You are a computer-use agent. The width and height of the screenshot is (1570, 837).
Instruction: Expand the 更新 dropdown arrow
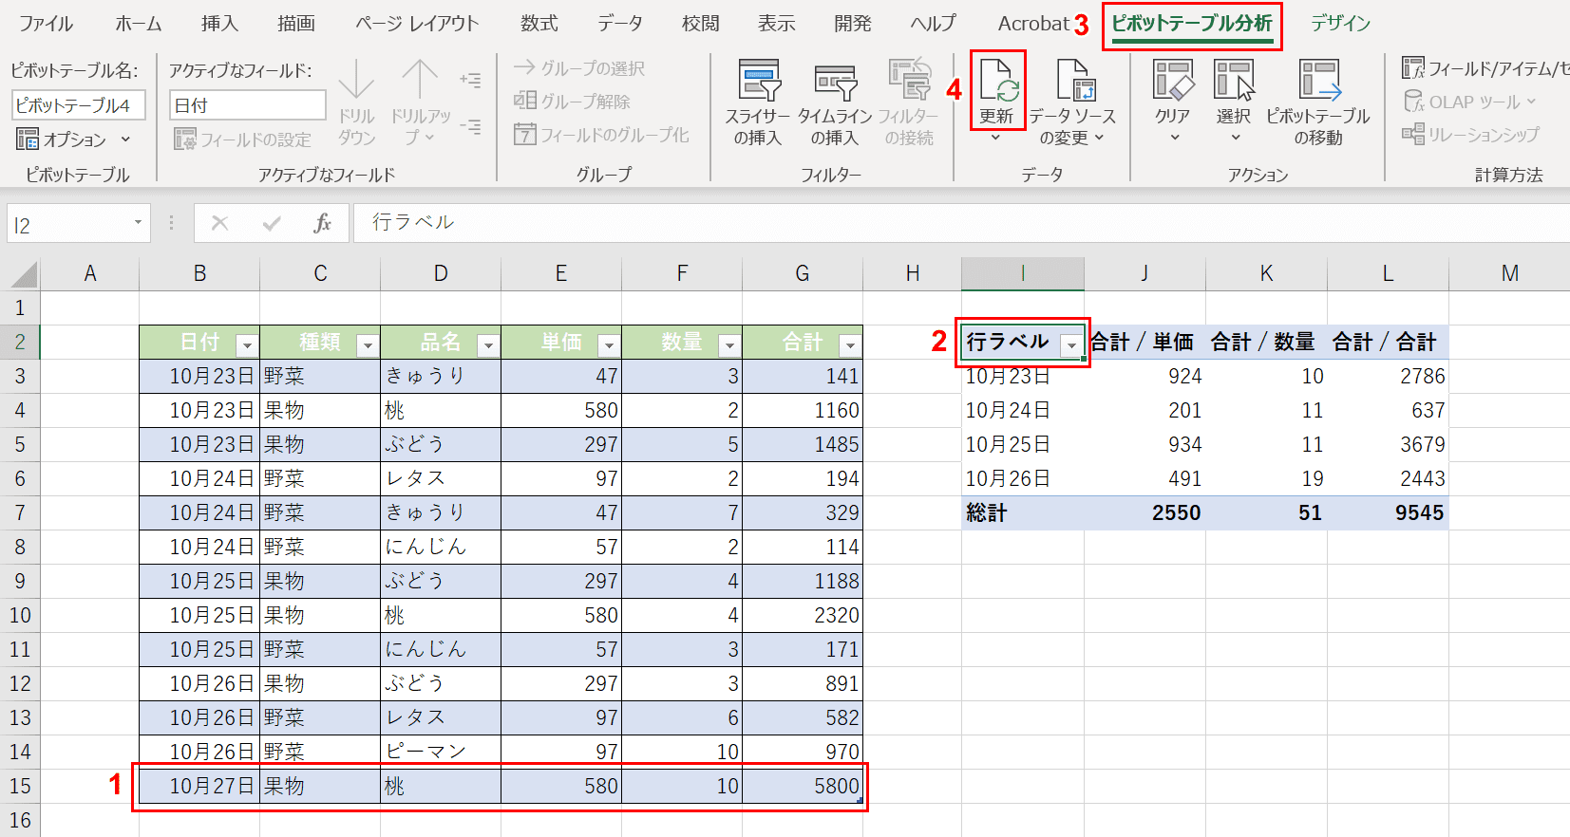(995, 138)
